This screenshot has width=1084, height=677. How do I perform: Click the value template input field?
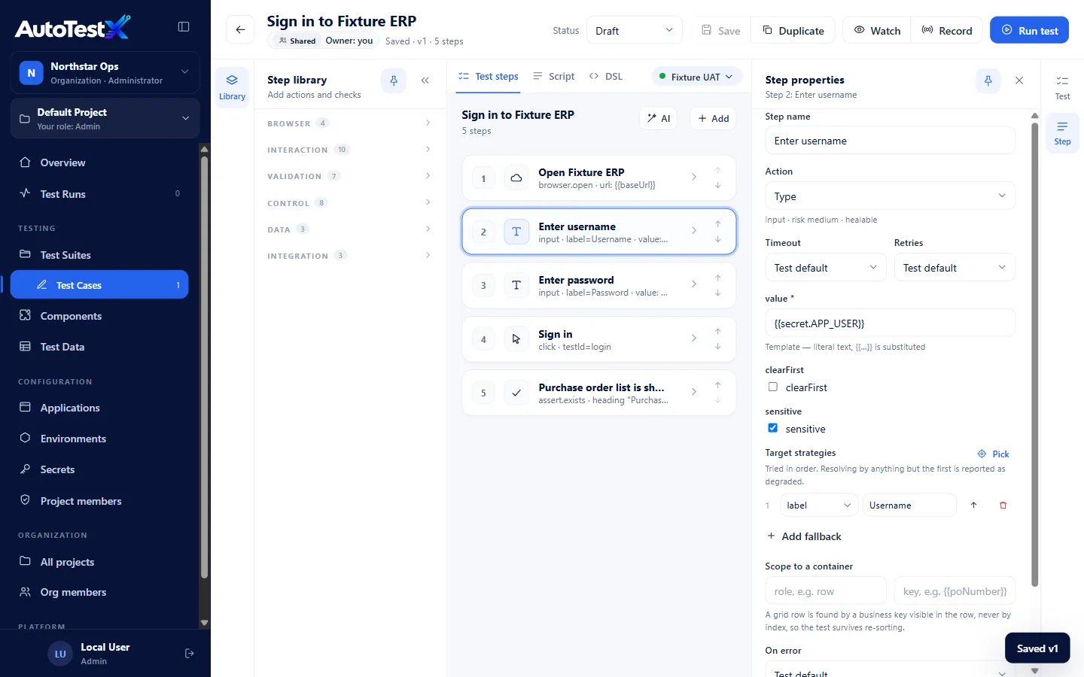point(890,323)
